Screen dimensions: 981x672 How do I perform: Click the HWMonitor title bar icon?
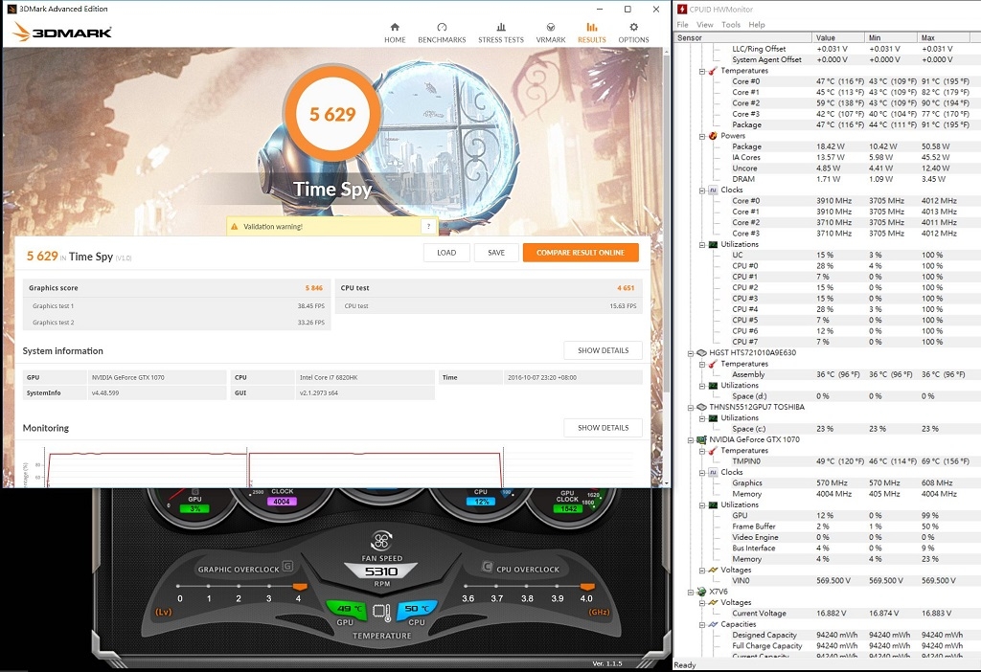(682, 9)
